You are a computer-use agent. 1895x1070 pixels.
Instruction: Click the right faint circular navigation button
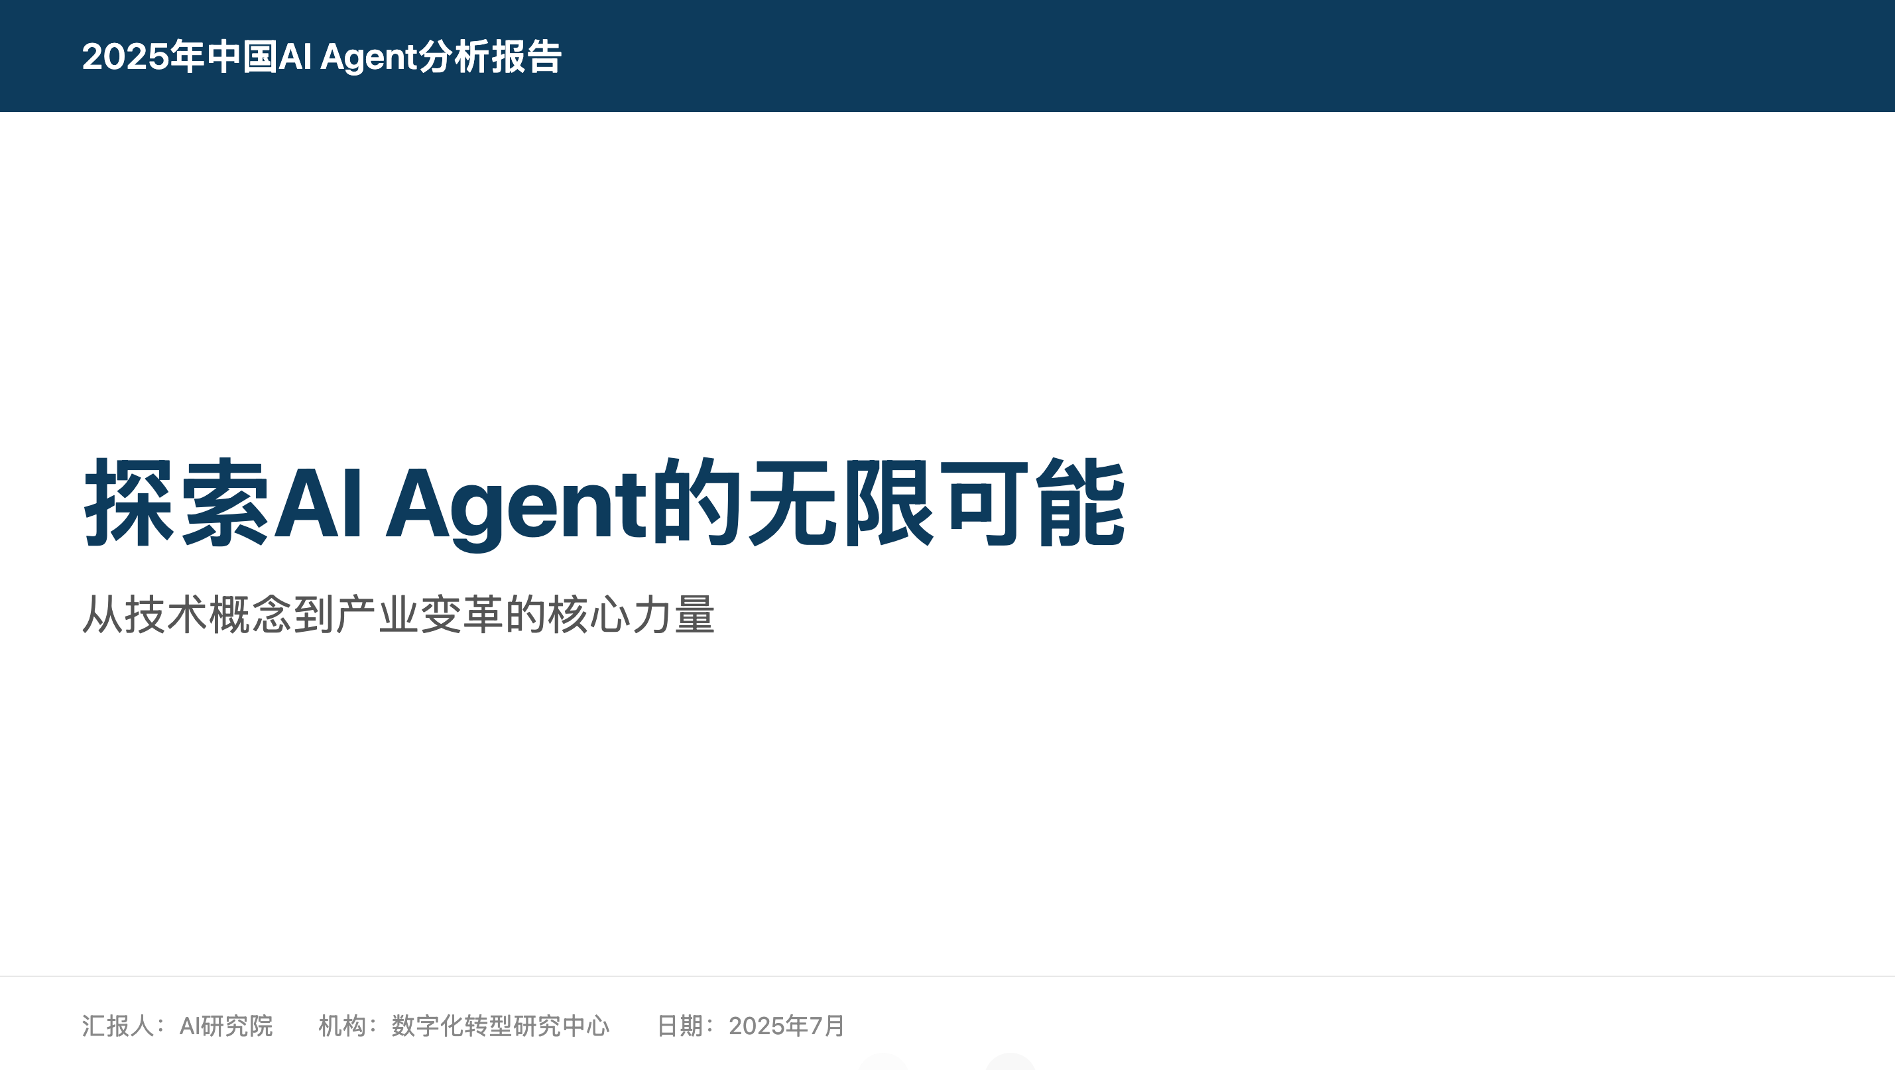point(1010,1063)
